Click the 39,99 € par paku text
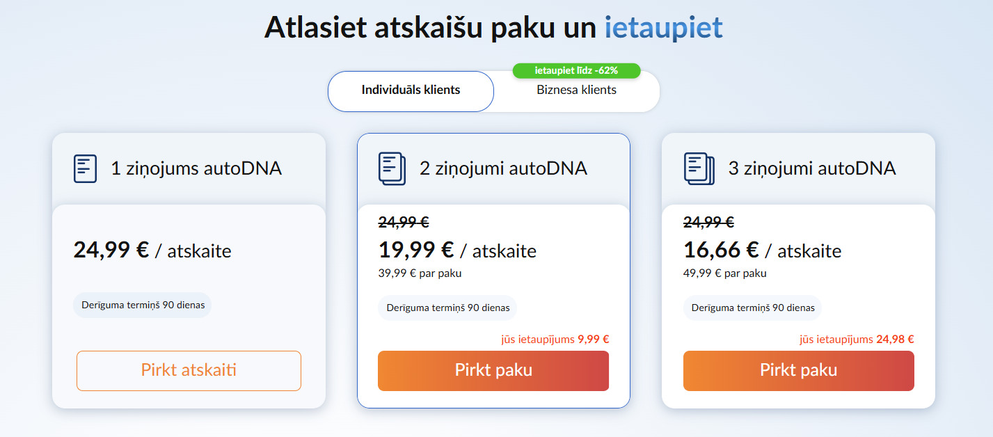The width and height of the screenshot is (993, 437). (420, 273)
